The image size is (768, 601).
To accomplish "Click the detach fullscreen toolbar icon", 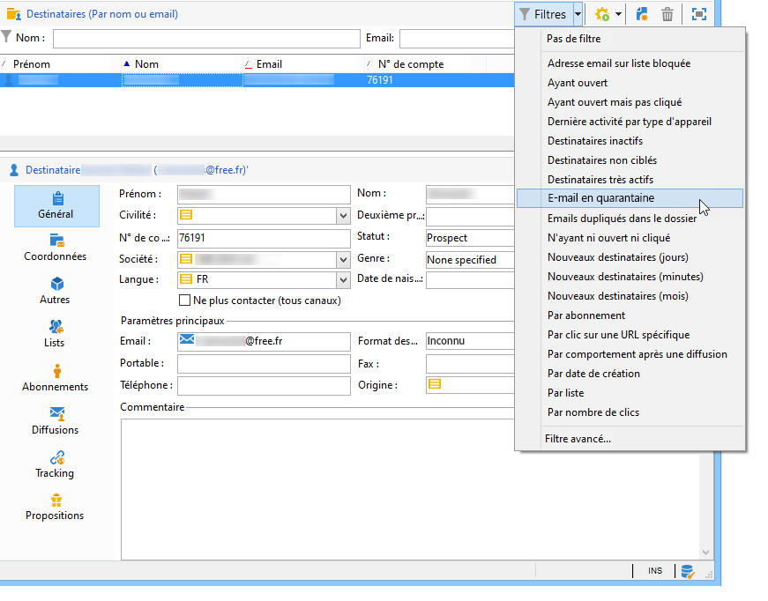I will click(699, 14).
